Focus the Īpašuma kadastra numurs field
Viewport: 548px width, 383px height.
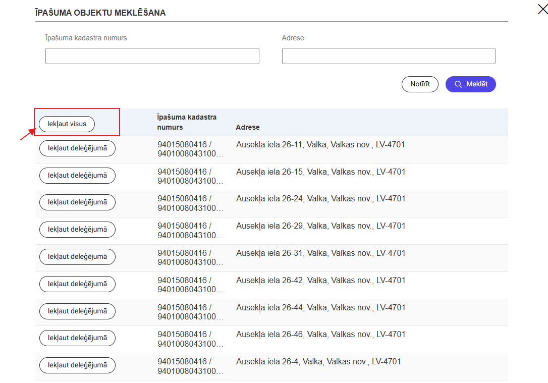tap(152, 56)
